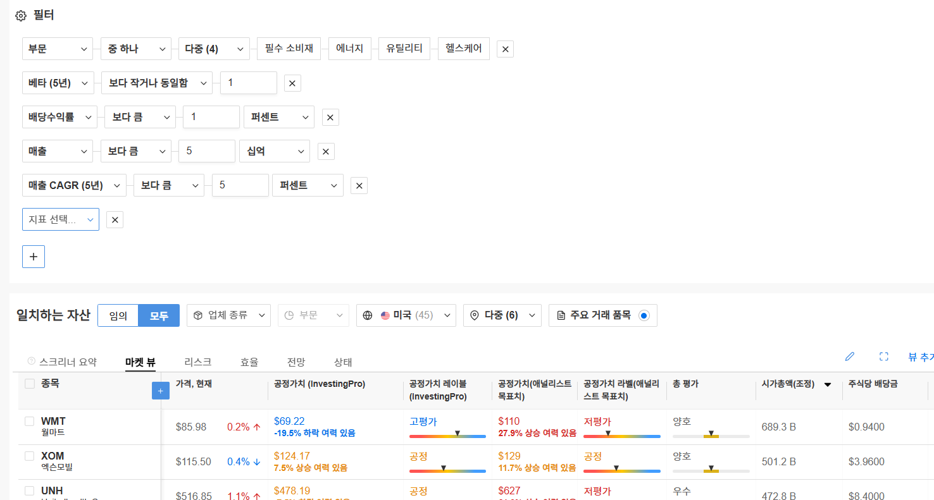This screenshot has height=500, width=934.
Task: Click the 필수 소비재 sector tag
Action: point(289,49)
